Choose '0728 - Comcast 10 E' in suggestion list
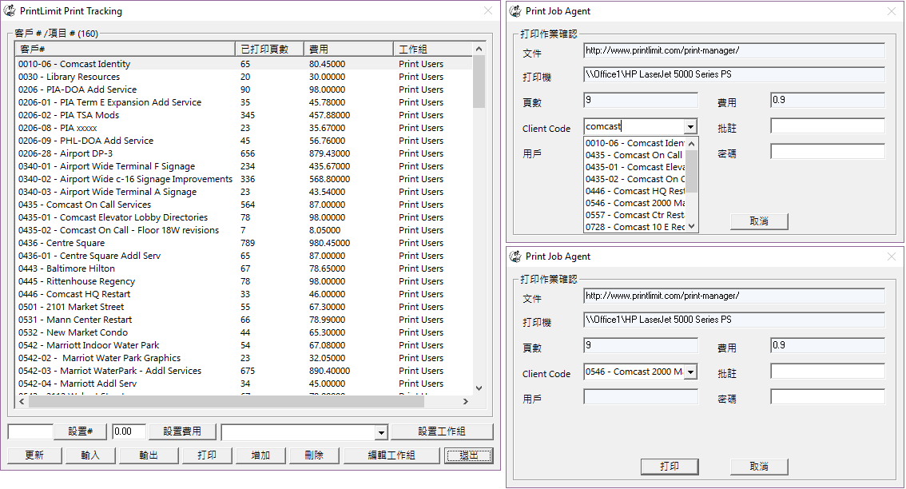Viewport: 906px width, 489px height. 635,227
